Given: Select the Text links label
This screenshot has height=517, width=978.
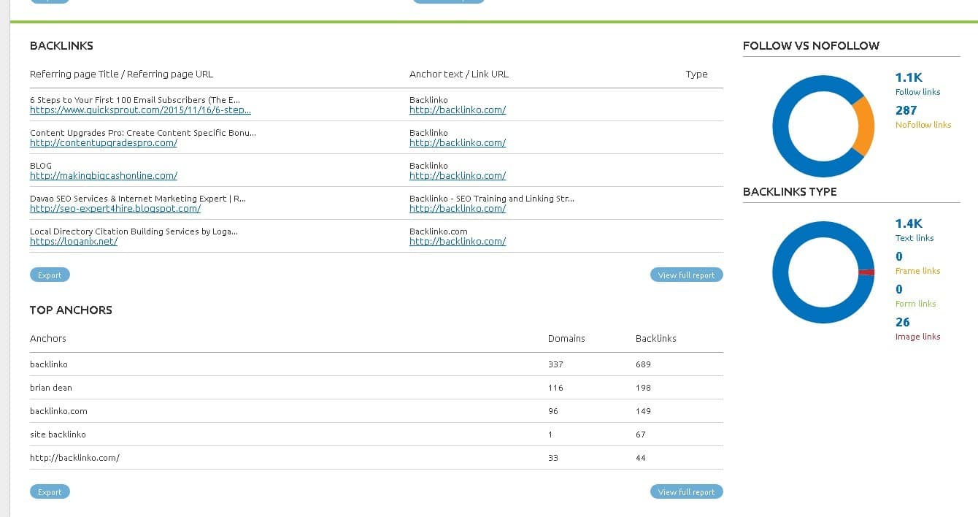Looking at the screenshot, I should (915, 238).
